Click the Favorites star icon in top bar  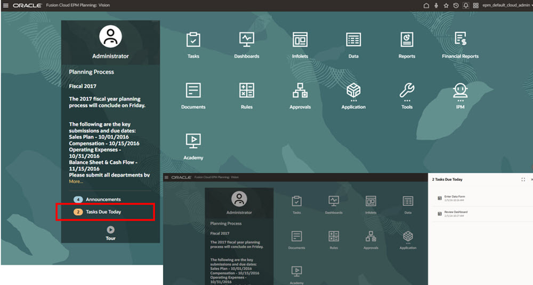pyautogui.click(x=446, y=5)
